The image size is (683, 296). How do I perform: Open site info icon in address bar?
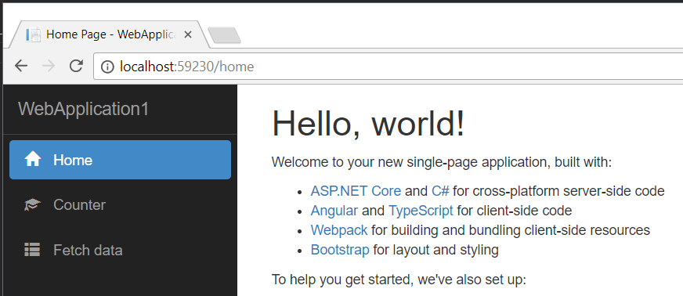click(x=107, y=67)
